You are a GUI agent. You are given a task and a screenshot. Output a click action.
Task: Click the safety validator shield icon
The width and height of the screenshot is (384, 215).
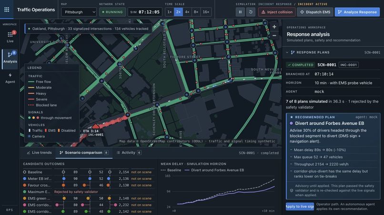coord(292,191)
